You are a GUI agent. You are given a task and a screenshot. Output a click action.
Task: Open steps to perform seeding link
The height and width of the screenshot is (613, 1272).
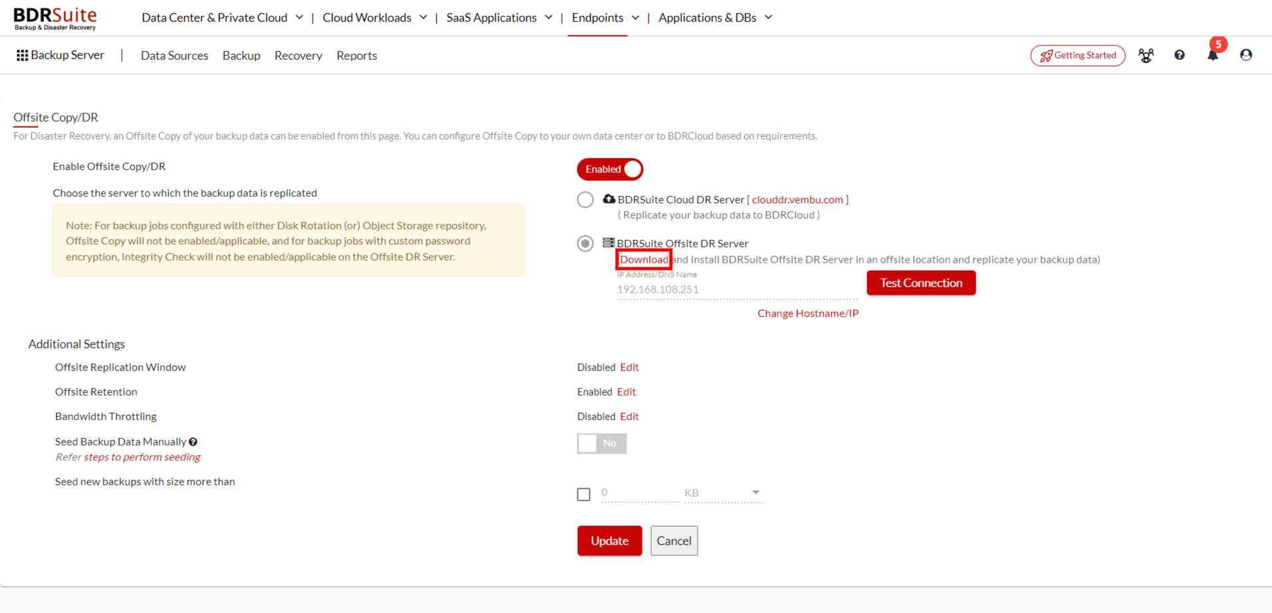pyautogui.click(x=142, y=457)
